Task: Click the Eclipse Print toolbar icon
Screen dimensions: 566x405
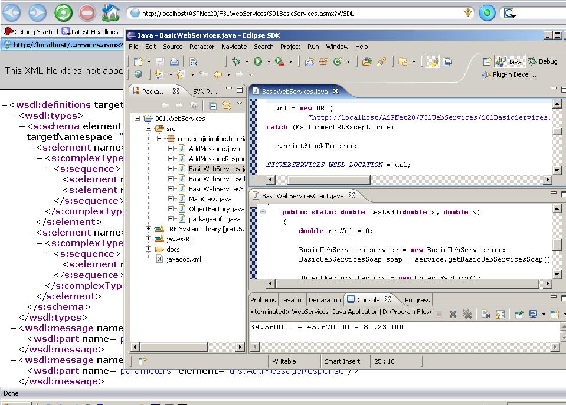Action: click(174, 62)
